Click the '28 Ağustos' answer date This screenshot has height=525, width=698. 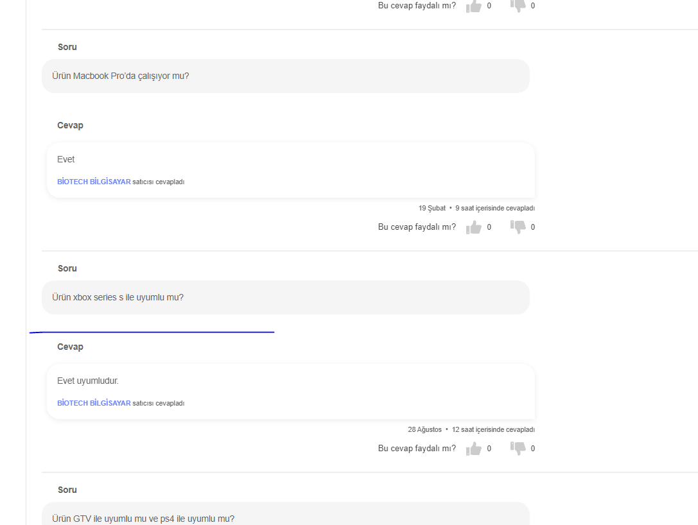point(424,429)
